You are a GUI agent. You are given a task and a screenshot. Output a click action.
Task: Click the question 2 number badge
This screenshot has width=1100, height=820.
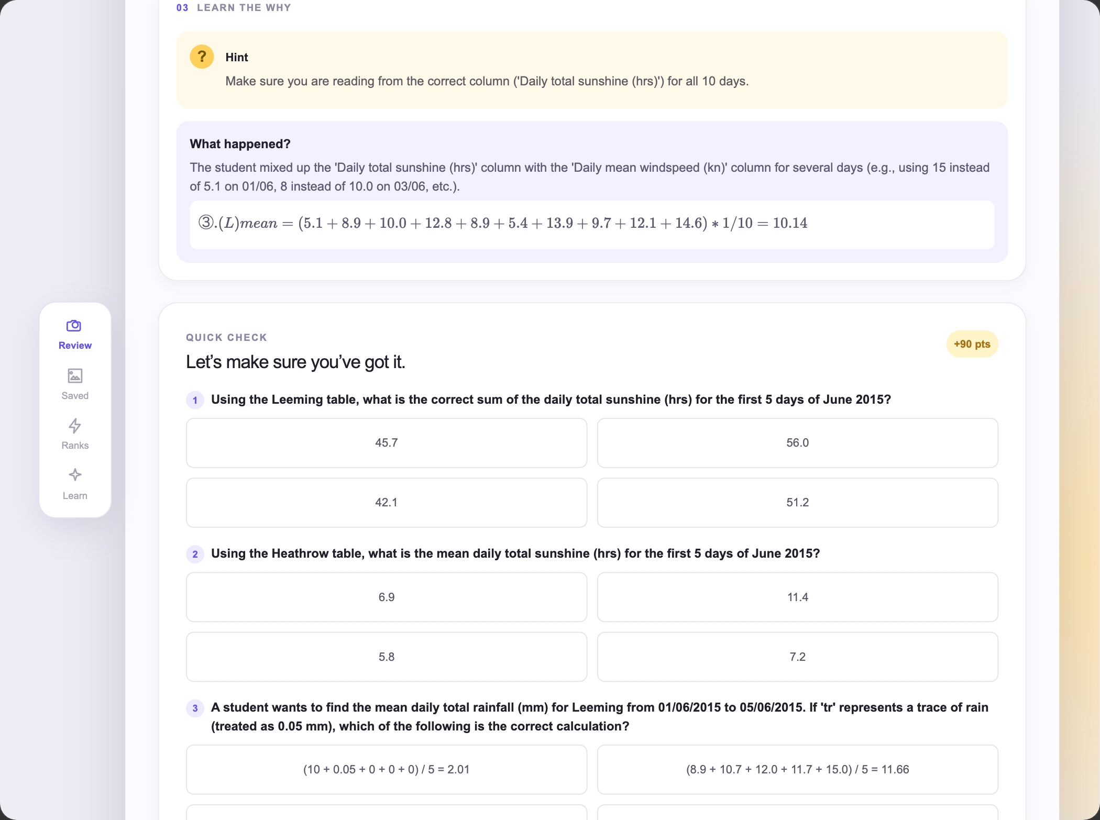pyautogui.click(x=195, y=554)
